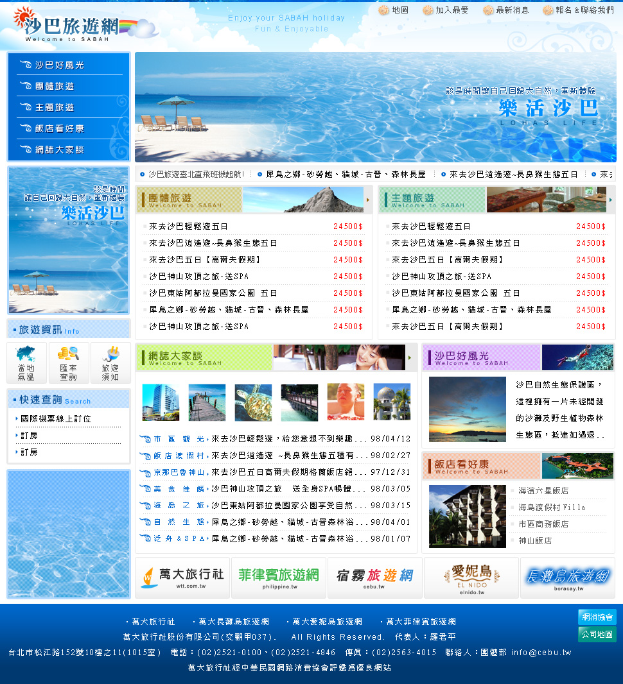Click the 愛妮島 El Nido banner

click(x=471, y=577)
